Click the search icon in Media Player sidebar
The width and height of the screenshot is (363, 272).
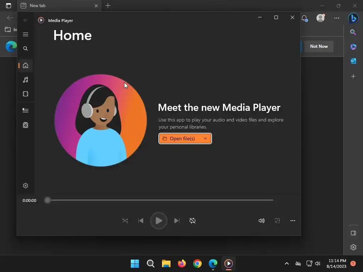(26, 49)
